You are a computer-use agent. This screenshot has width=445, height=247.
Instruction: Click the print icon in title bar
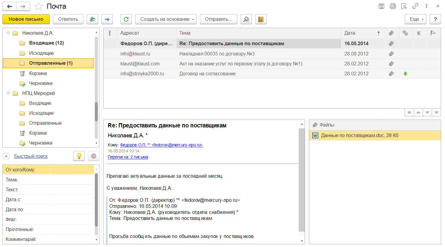pyautogui.click(x=393, y=6)
